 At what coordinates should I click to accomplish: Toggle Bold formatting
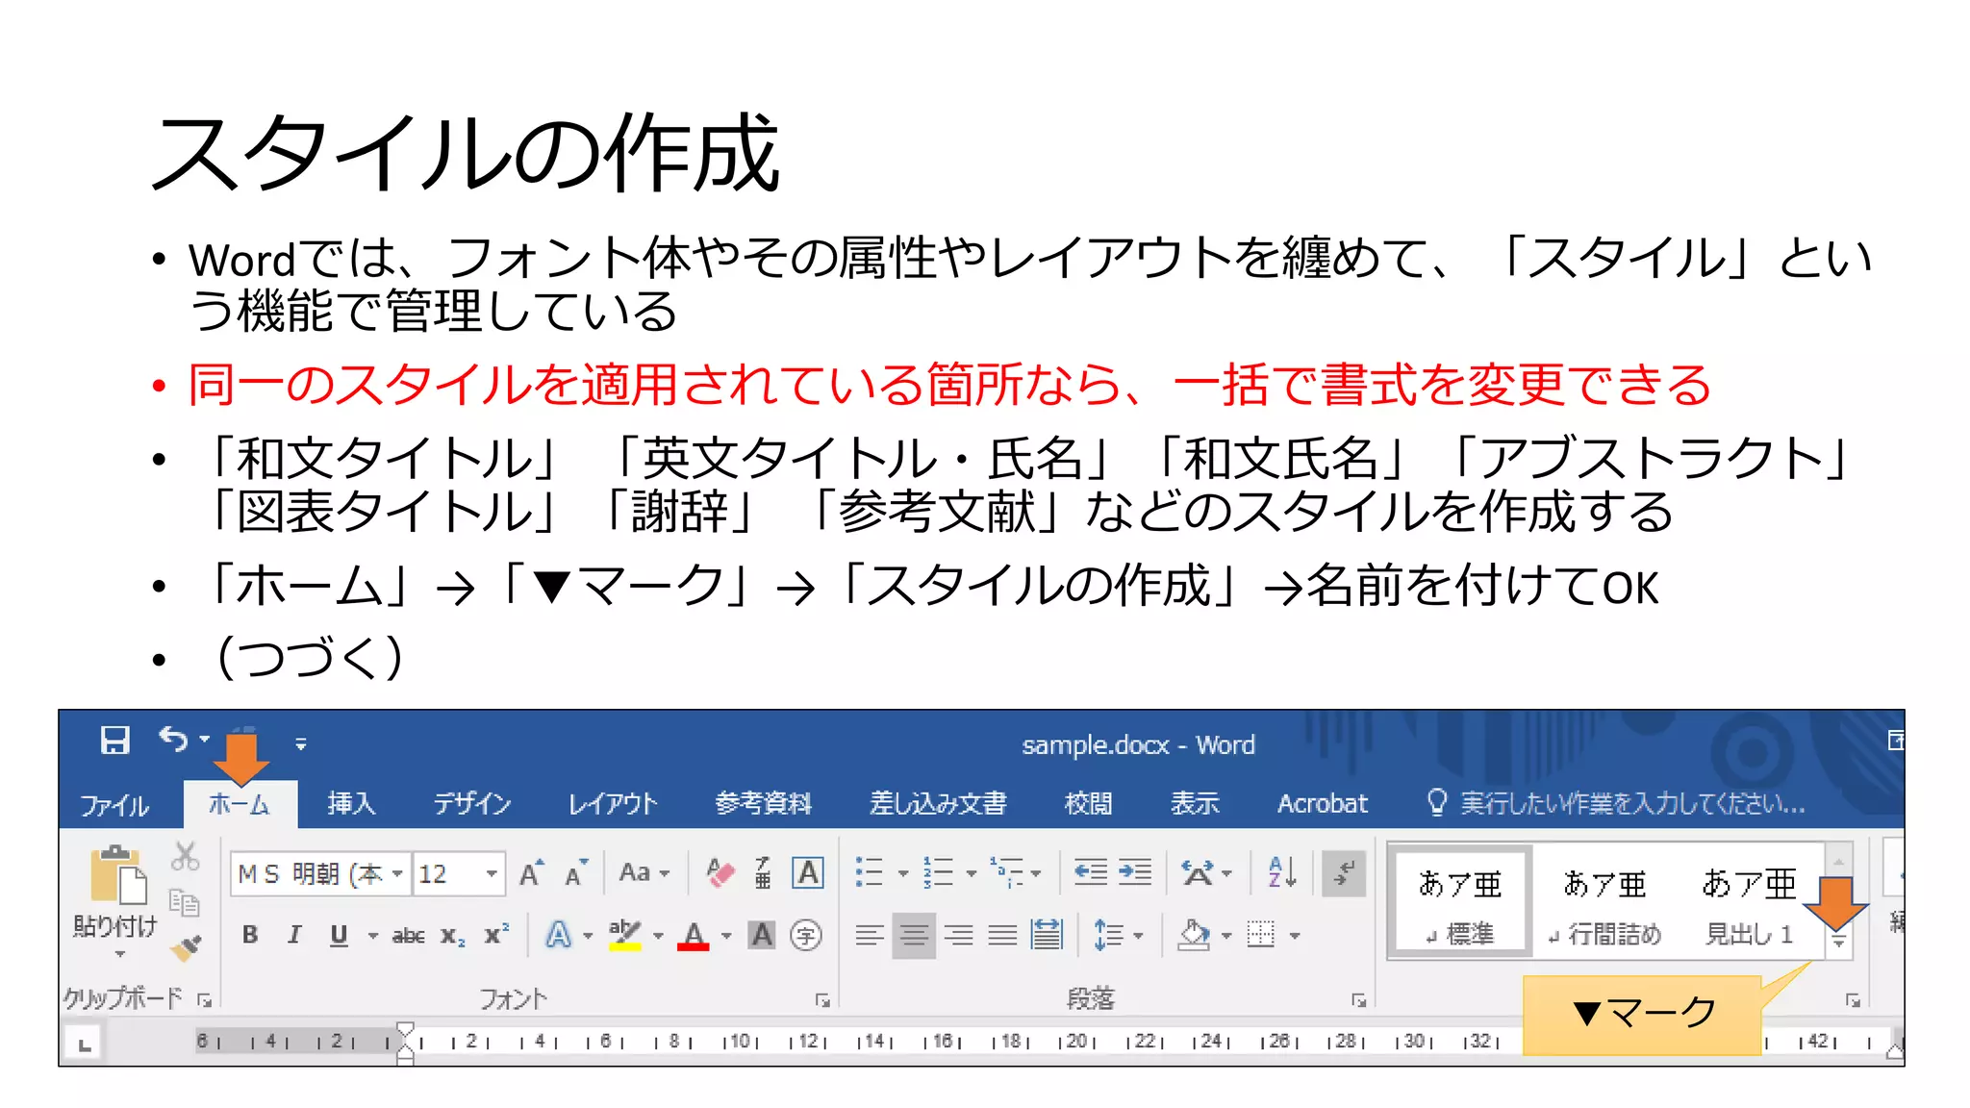pos(250,935)
